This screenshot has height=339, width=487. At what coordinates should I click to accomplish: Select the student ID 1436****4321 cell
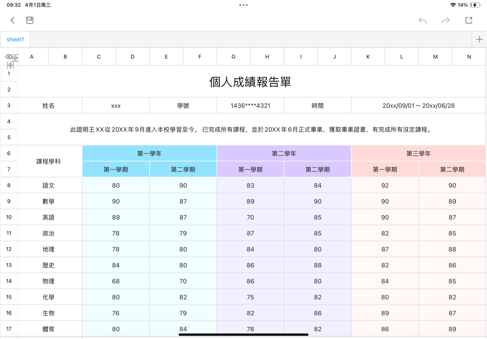(x=250, y=105)
